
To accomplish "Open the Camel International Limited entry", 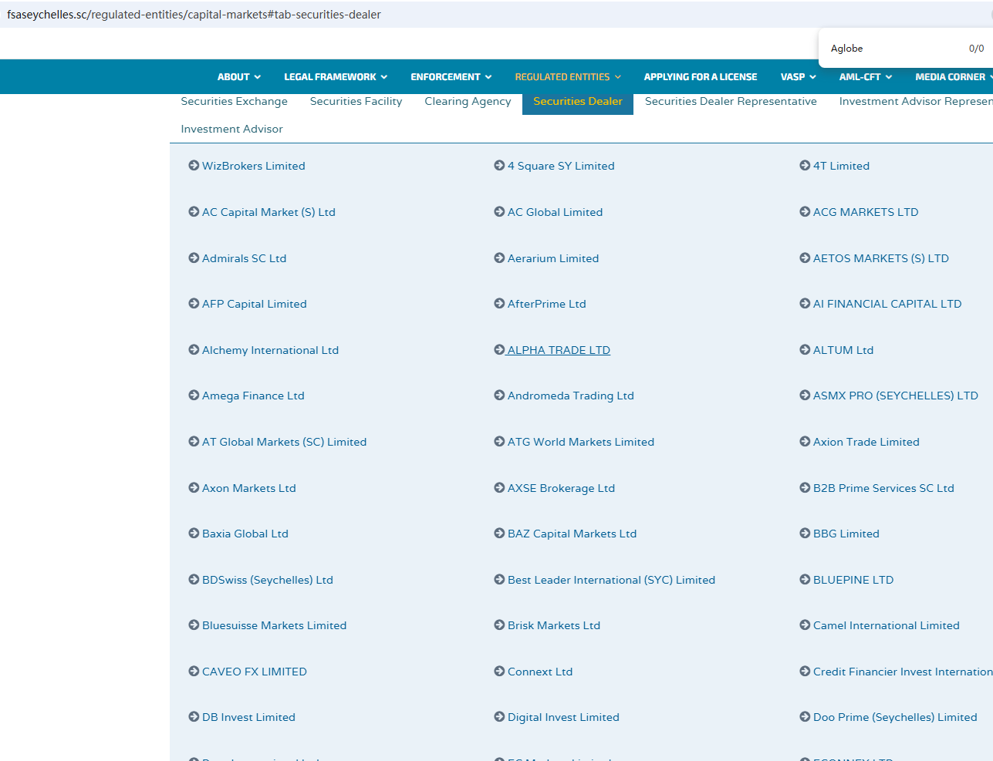I will pyautogui.click(x=887, y=625).
